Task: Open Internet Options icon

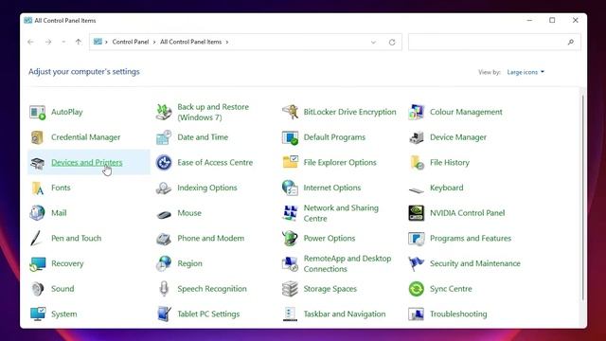Action: 290,188
